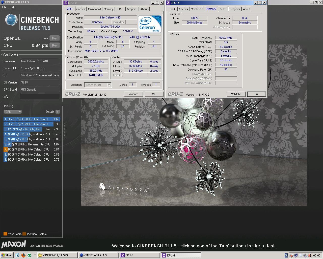323x259 pixels.
Task: Click the round gray face tray icon
Action: [301, 255]
